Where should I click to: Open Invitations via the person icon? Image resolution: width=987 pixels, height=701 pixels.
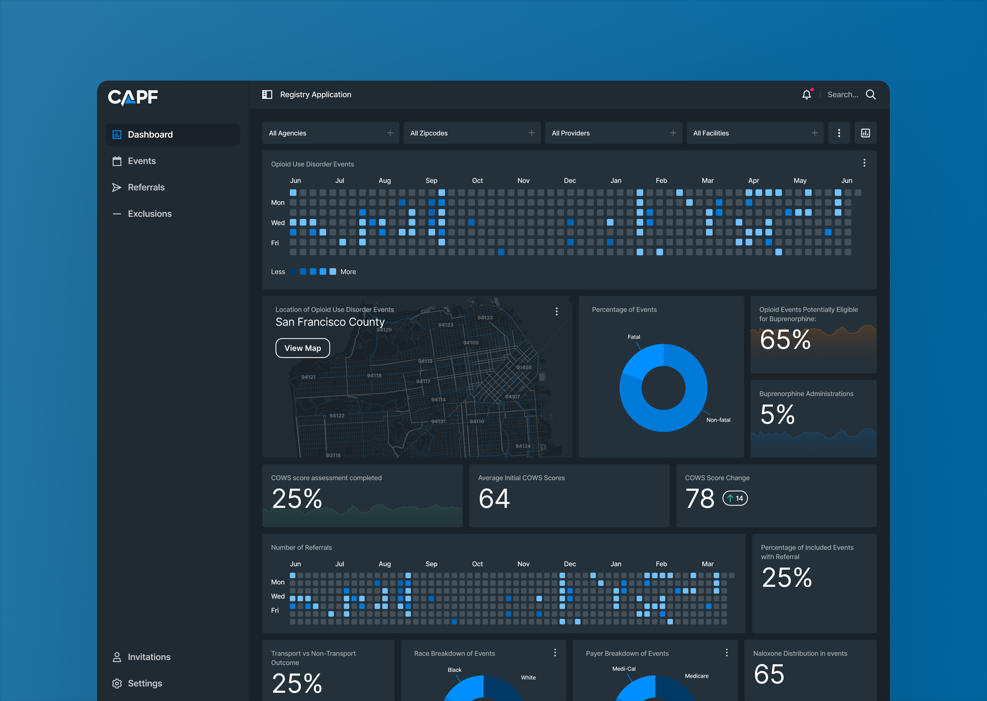click(x=117, y=657)
